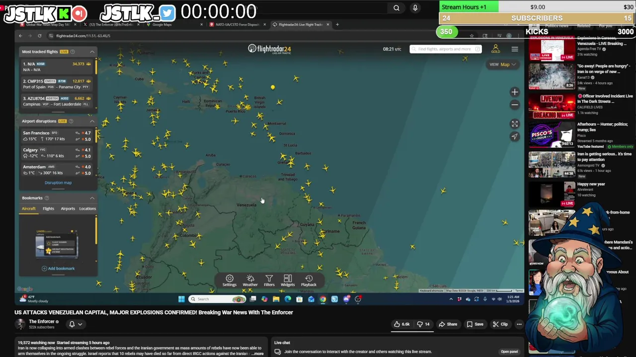Viewport: 636px width, 357px height.
Task: Open notification options chevron beside bell
Action: tap(80, 324)
